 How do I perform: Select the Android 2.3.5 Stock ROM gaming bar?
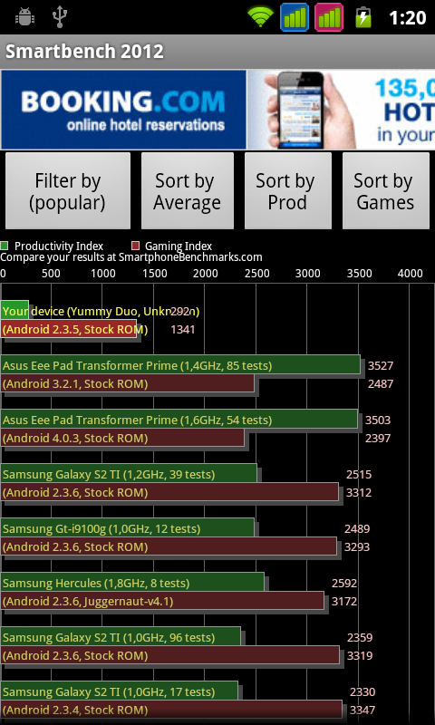[68, 329]
